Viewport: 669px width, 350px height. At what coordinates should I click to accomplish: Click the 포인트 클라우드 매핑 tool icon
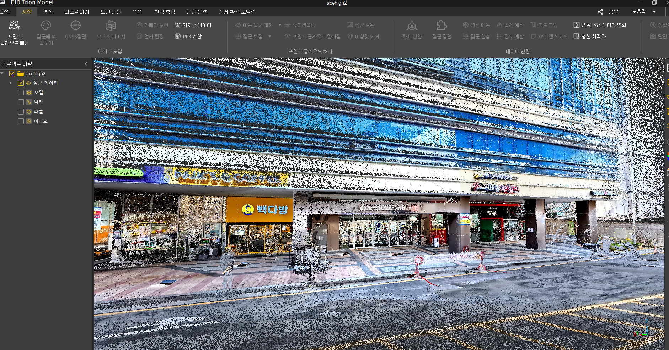15,26
